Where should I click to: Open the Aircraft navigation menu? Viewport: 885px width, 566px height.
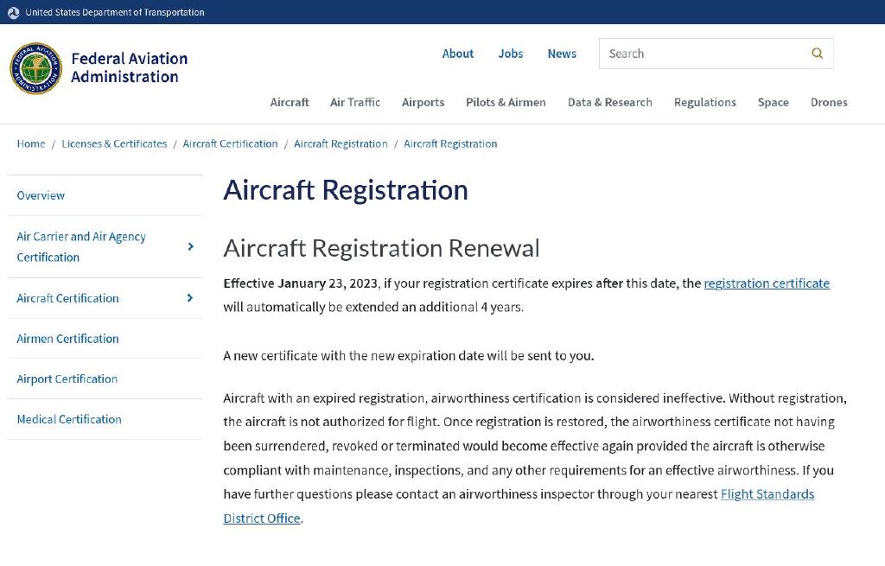pos(290,102)
